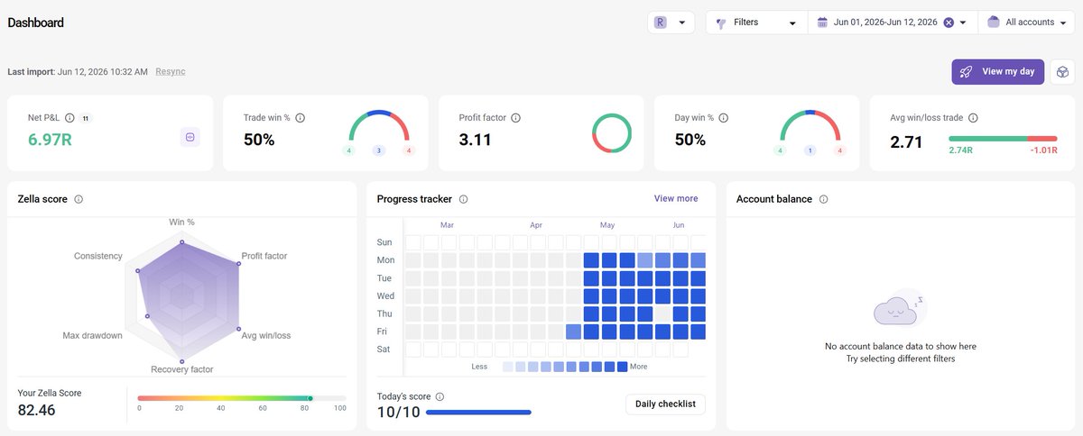Click the sleeping cloud illustration in Account balance
The image size is (1083, 436).
point(898,308)
